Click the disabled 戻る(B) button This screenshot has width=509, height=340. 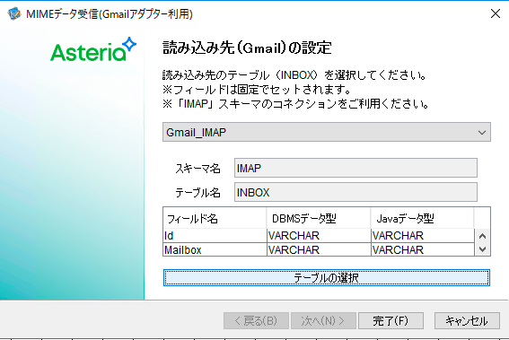coord(256,321)
